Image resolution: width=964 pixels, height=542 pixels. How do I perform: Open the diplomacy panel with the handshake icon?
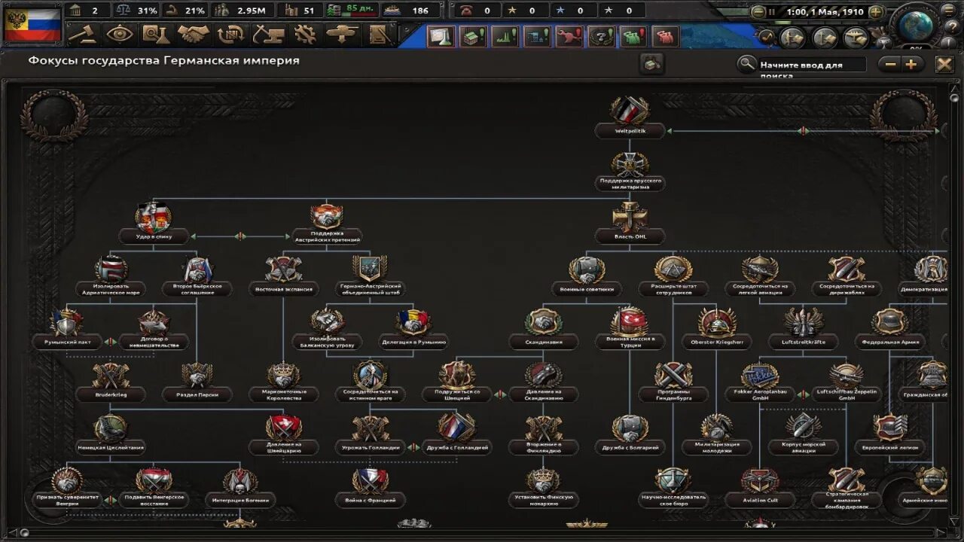[x=194, y=34]
